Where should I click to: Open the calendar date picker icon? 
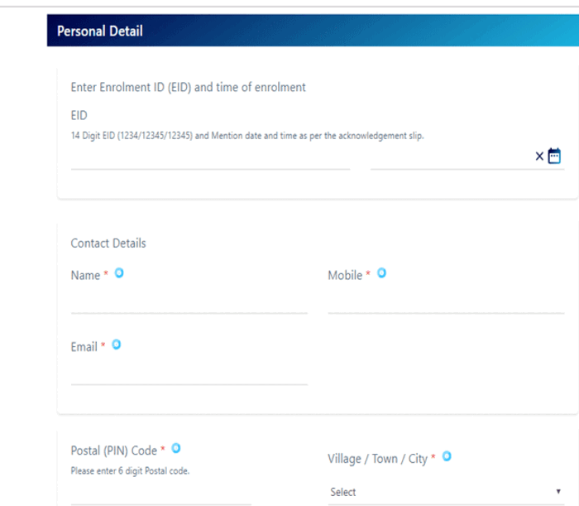(554, 156)
